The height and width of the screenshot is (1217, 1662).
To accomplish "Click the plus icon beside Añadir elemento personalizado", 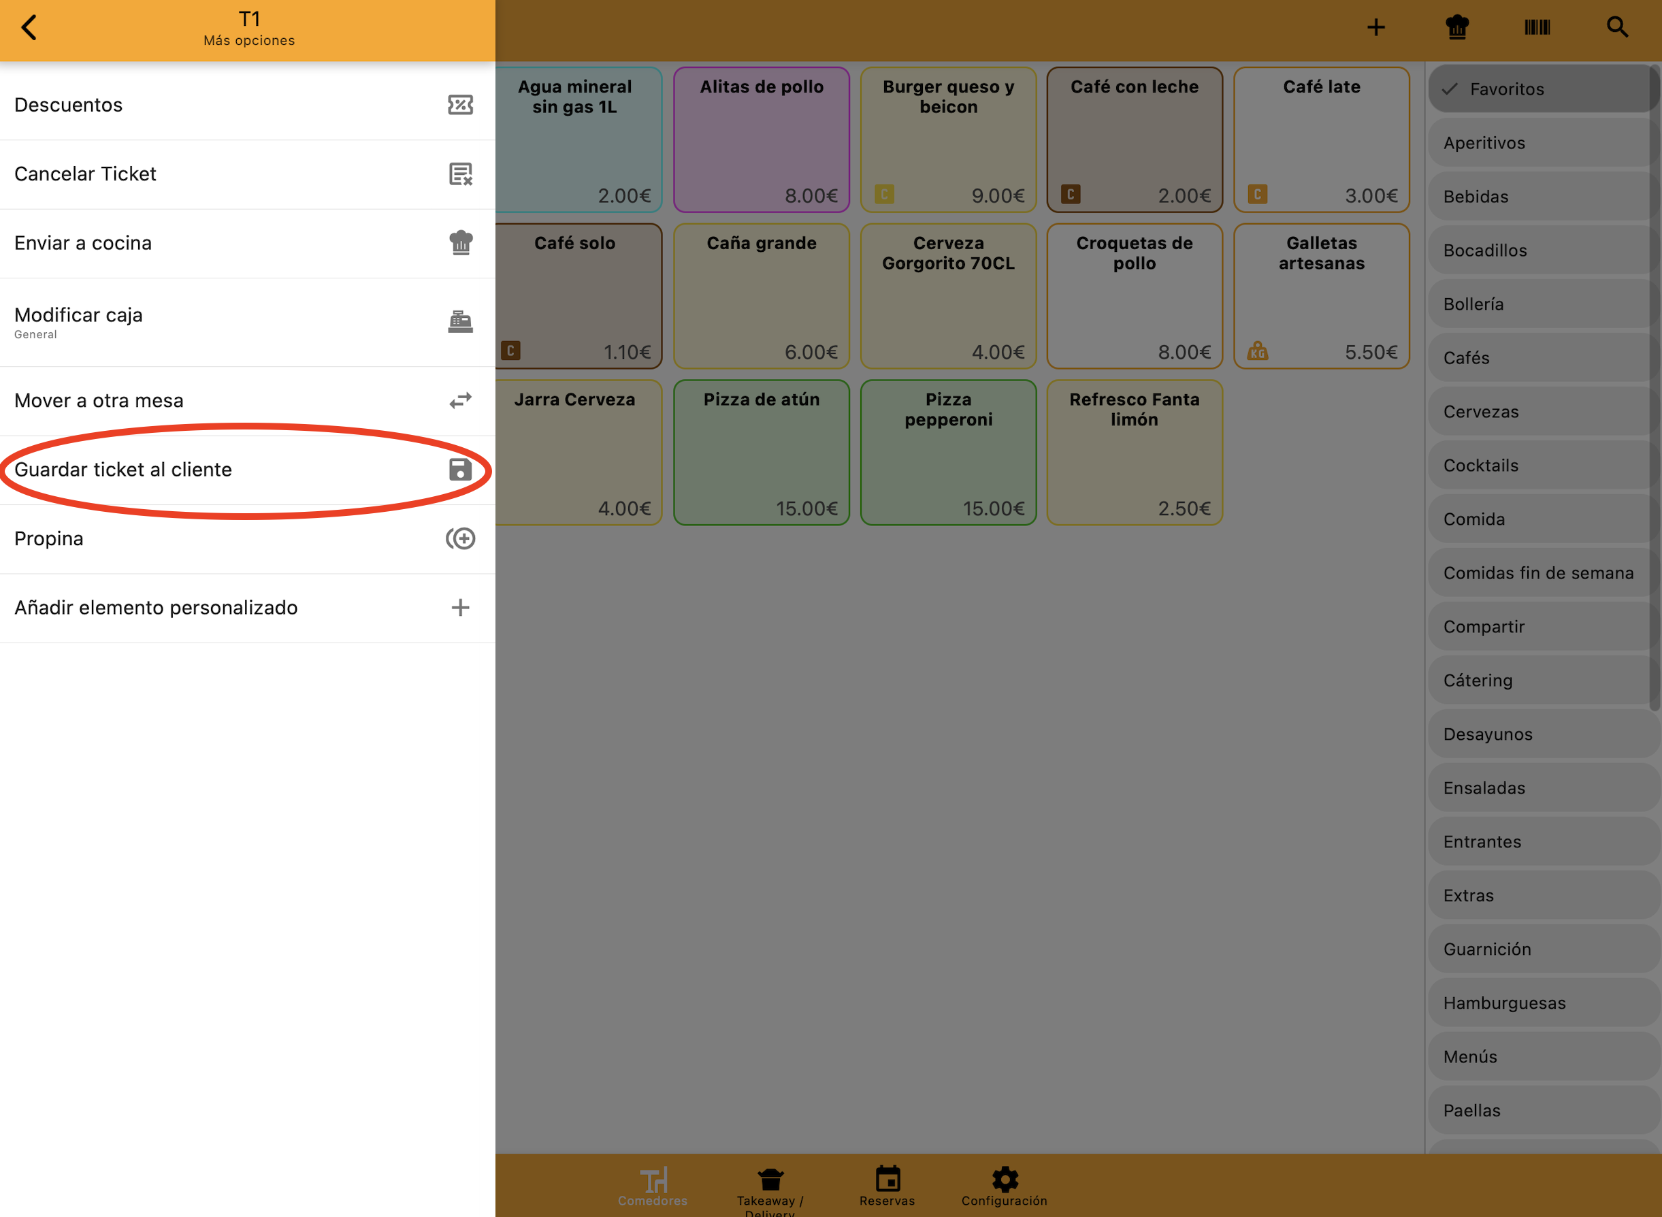I will coord(461,608).
